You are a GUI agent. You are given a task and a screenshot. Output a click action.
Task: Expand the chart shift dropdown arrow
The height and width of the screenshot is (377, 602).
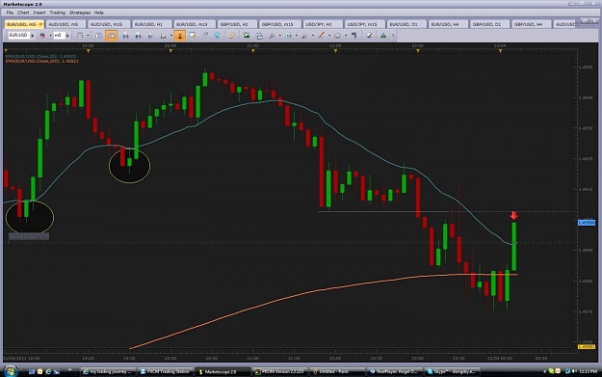click(297, 36)
